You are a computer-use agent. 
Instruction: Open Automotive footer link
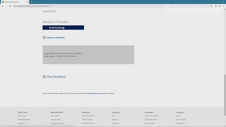(x=115, y=123)
